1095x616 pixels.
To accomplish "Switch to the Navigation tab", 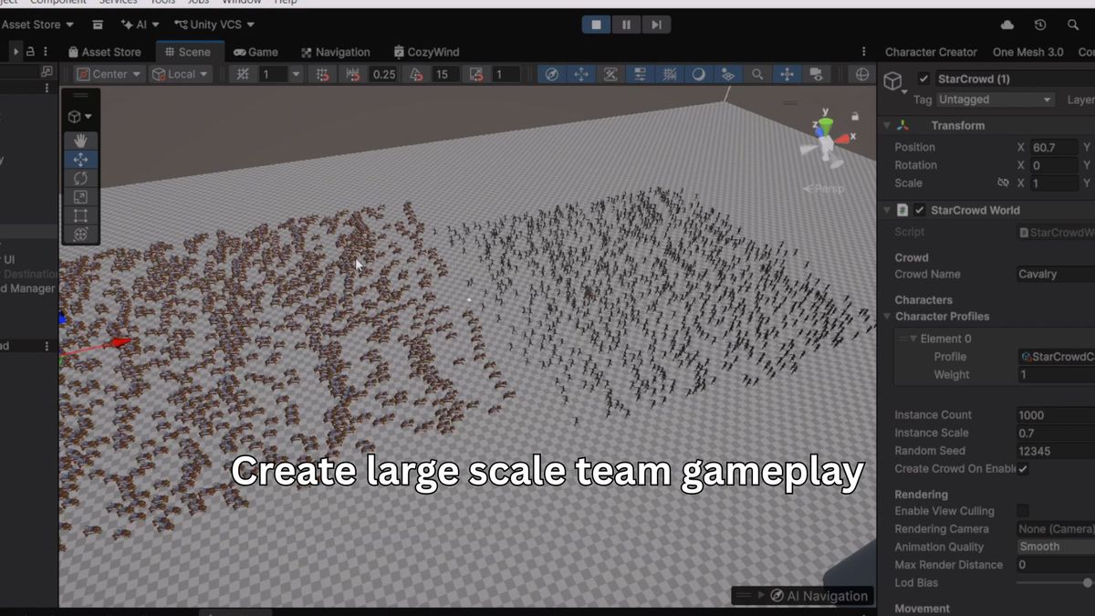I will click(334, 52).
